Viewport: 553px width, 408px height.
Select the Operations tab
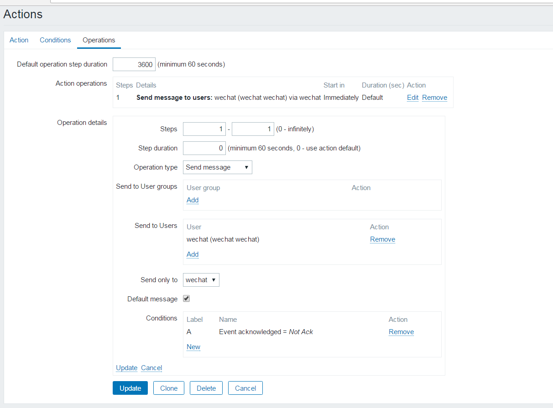[99, 40]
